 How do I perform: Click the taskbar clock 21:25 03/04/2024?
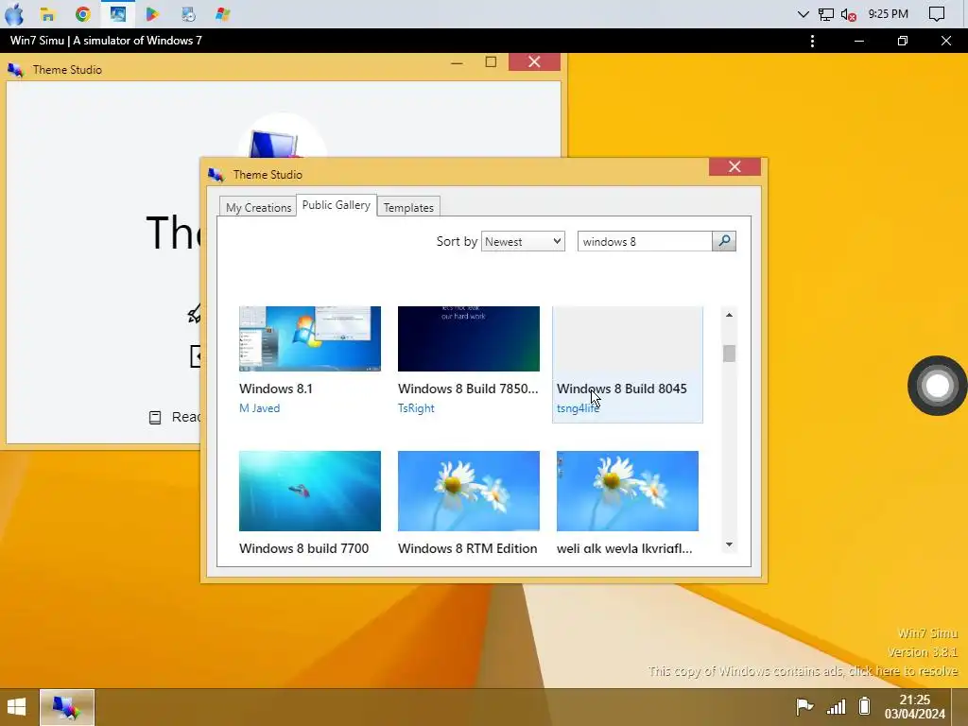pyautogui.click(x=915, y=707)
